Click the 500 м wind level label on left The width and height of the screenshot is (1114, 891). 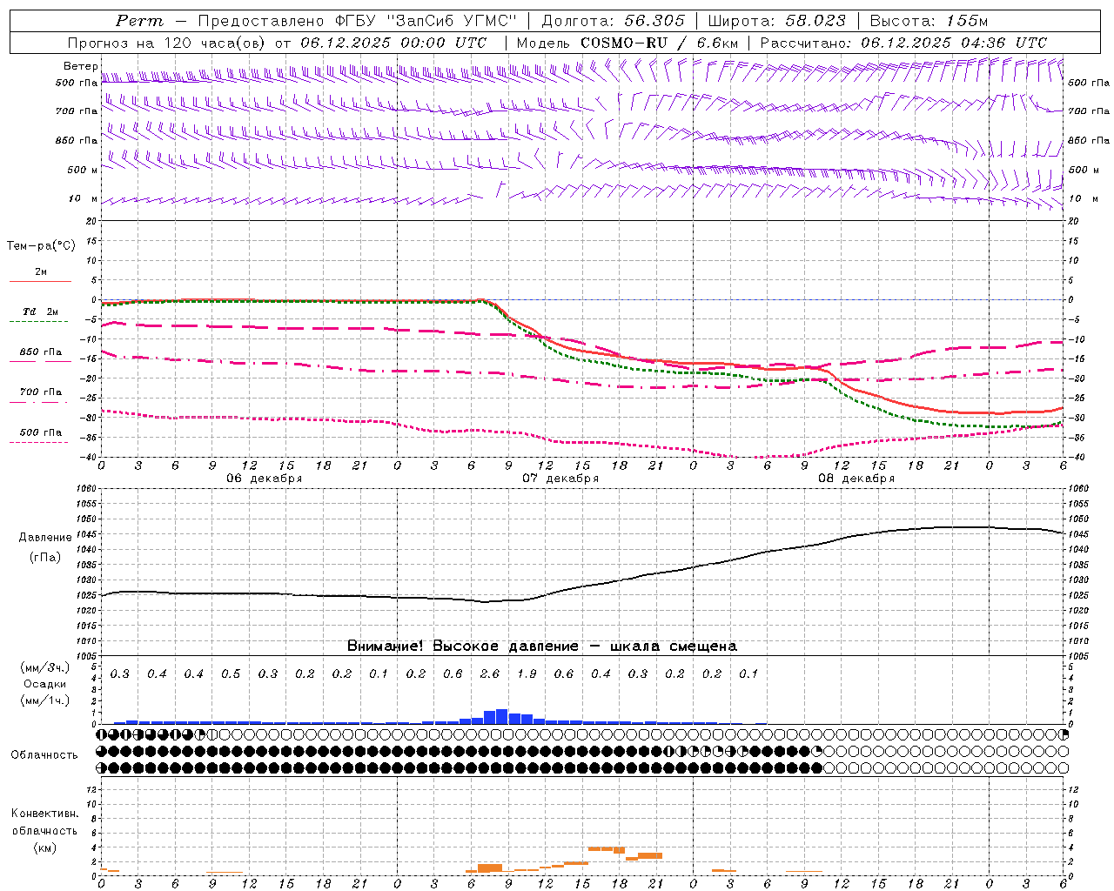coord(82,170)
